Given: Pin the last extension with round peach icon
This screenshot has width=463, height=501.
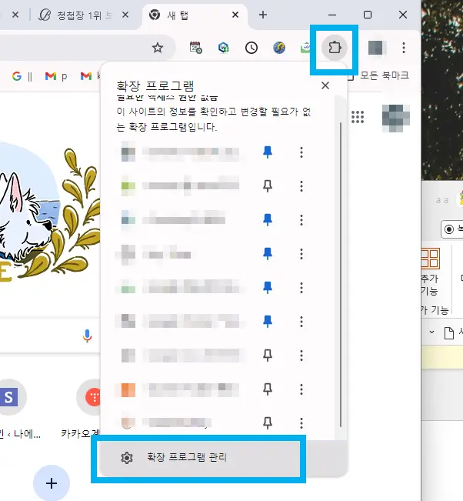Looking at the screenshot, I should [268, 423].
